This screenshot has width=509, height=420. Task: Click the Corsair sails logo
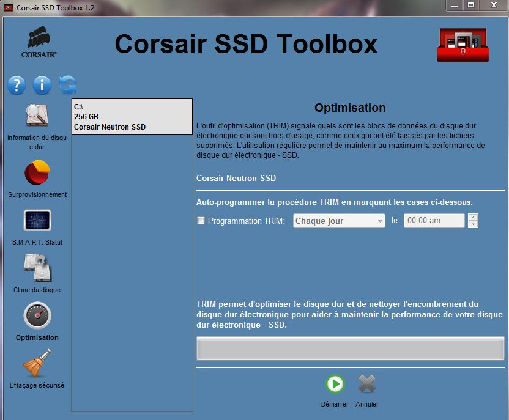(39, 42)
